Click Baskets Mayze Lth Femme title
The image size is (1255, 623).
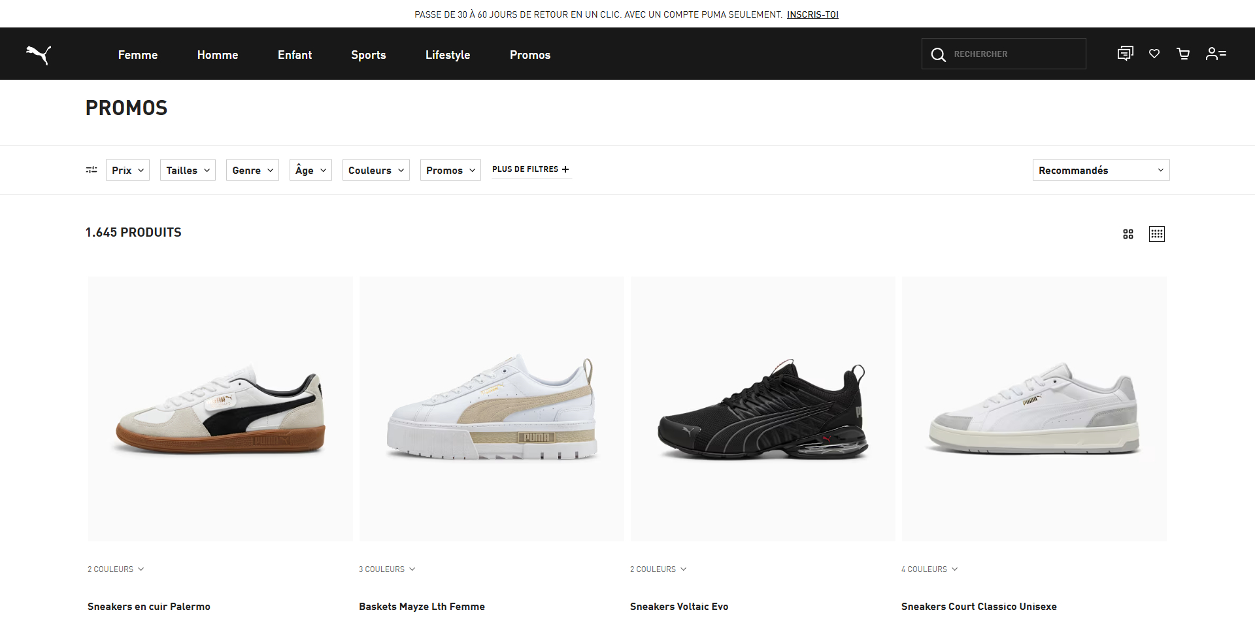coord(422,607)
